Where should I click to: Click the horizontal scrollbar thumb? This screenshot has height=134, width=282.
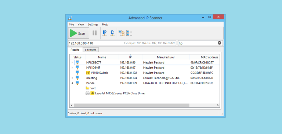(131, 106)
